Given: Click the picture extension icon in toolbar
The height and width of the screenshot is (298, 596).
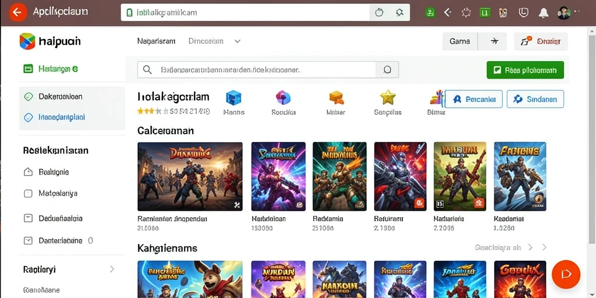Looking at the screenshot, I should (503, 13).
